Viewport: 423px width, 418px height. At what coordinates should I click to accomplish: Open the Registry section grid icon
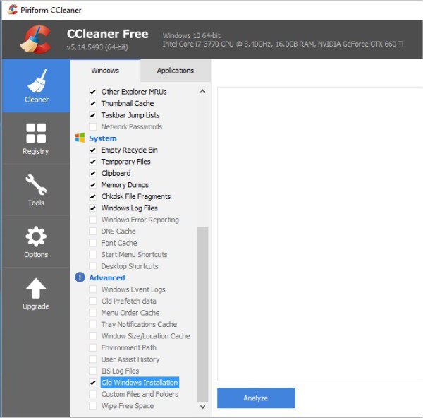coord(35,132)
